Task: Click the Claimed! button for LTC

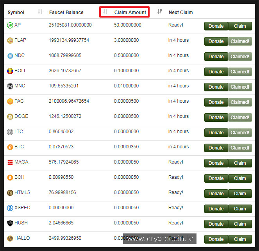Action: click(240, 133)
